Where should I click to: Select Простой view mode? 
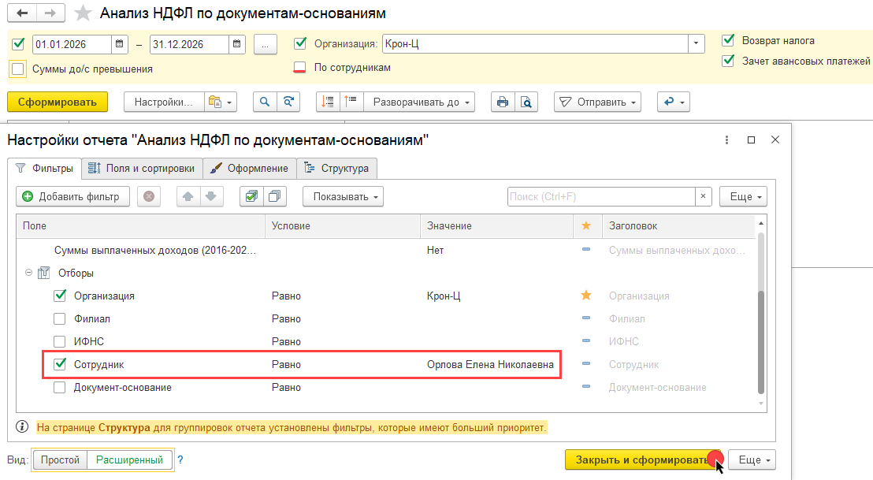pos(60,460)
